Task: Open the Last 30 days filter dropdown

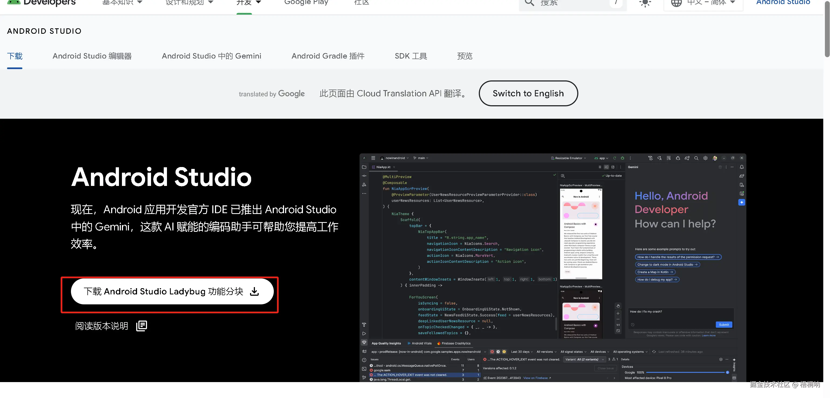Action: [x=522, y=352]
